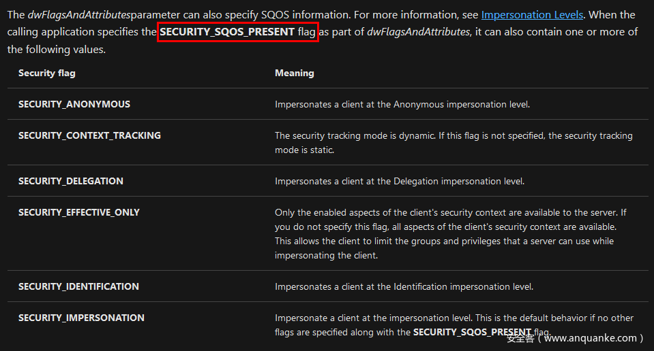Click bold SECURITY_SQOS_PRESENT in the last table row
Viewport: 654px width, 351px height.
click(472, 332)
